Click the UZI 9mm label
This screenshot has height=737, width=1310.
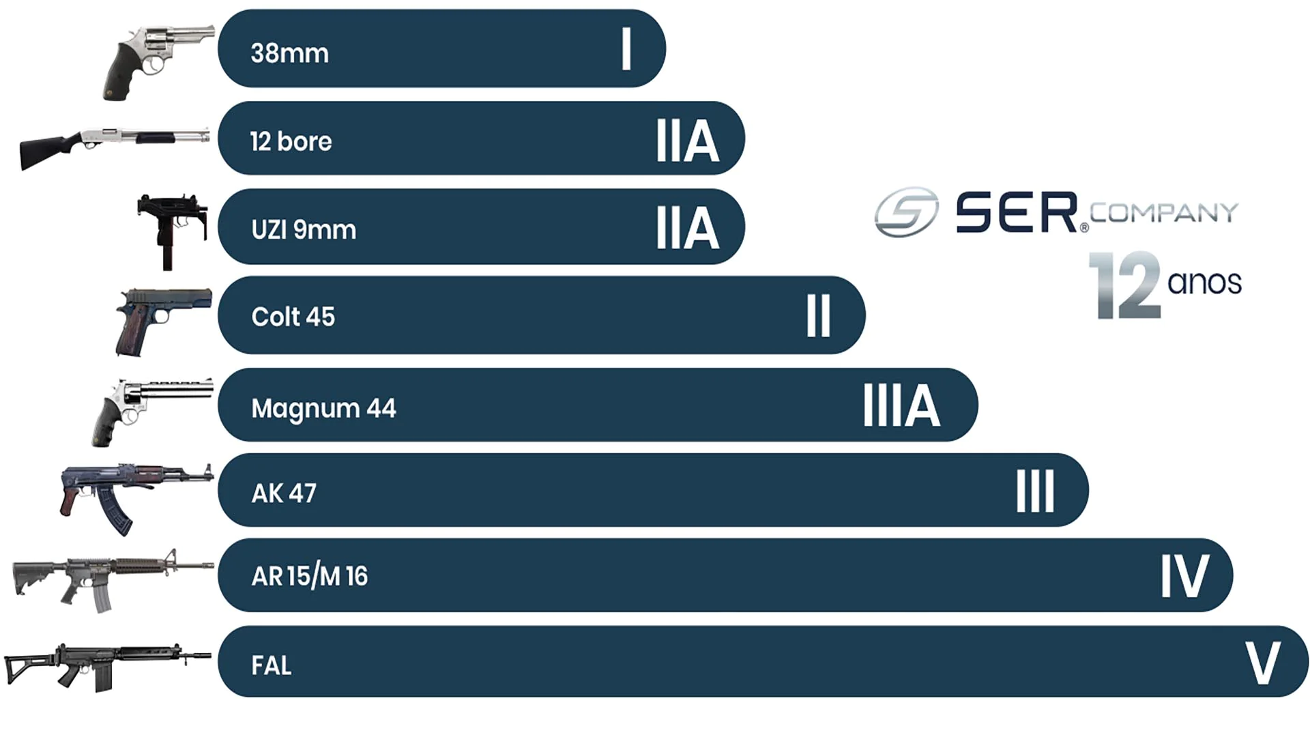point(304,230)
